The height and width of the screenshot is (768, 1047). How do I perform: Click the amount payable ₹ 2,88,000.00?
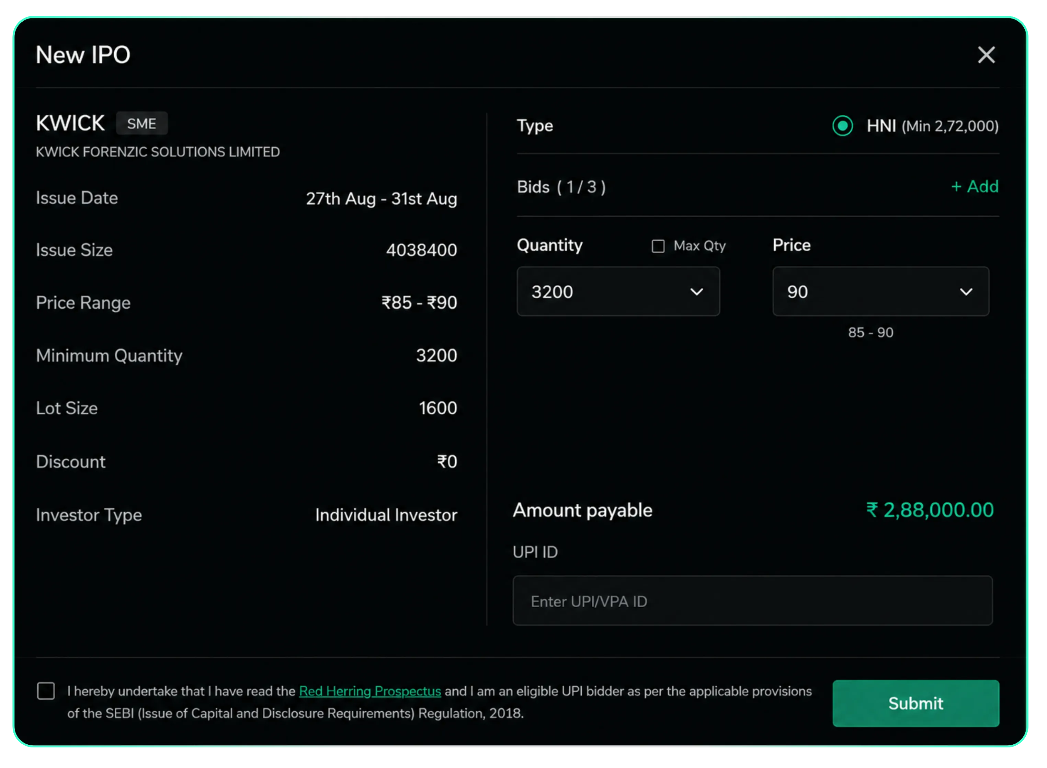930,510
